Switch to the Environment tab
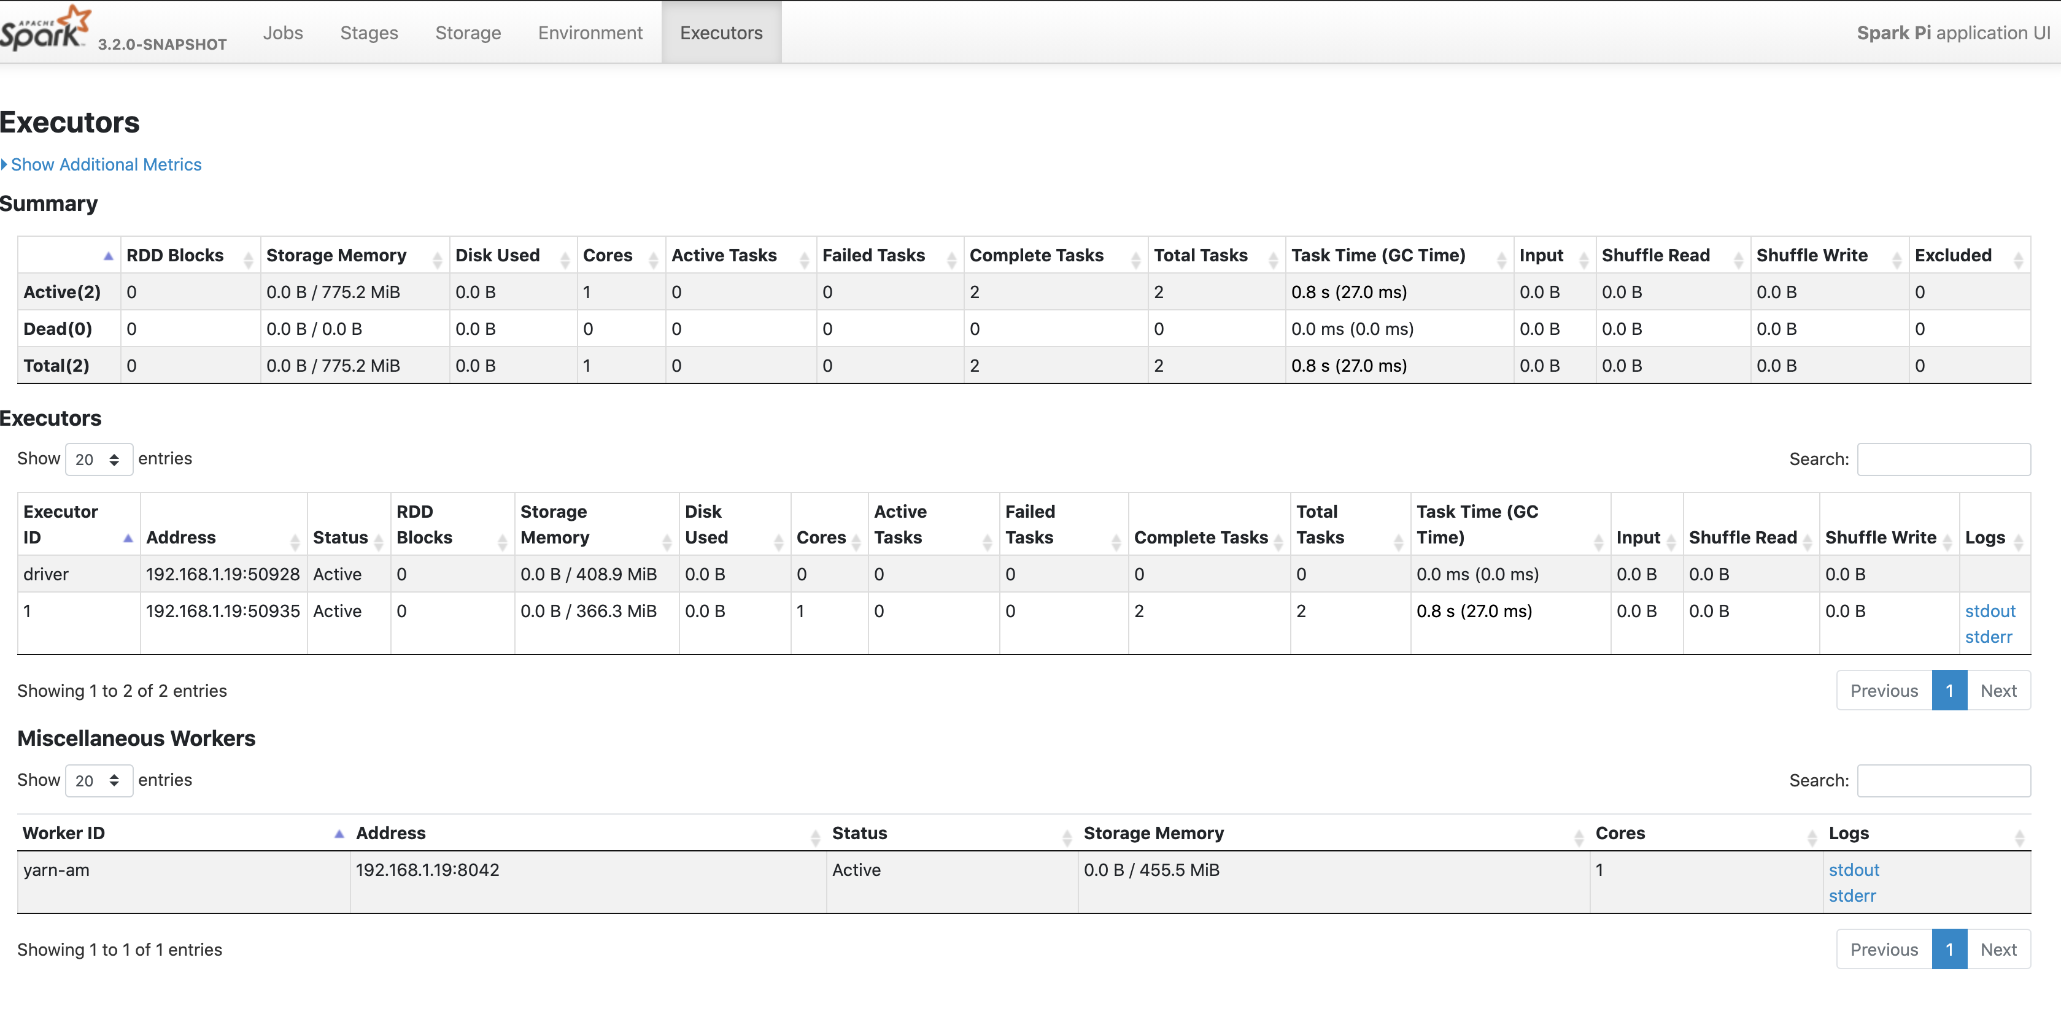This screenshot has height=1033, width=2061. point(590,33)
